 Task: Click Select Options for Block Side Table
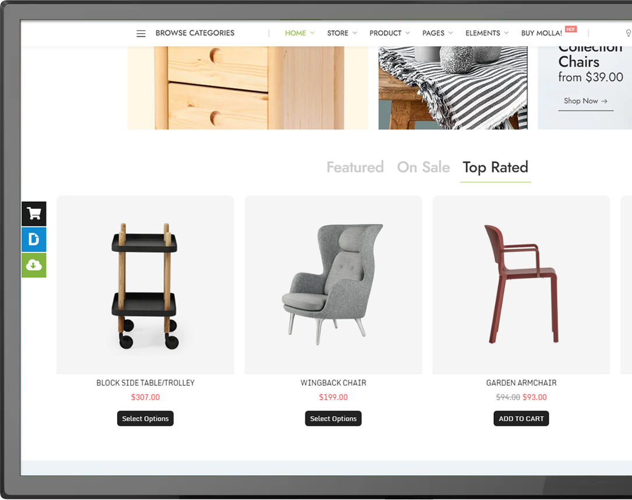(146, 418)
